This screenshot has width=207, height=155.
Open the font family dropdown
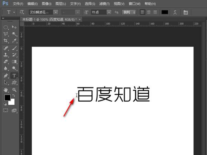coord(56,12)
